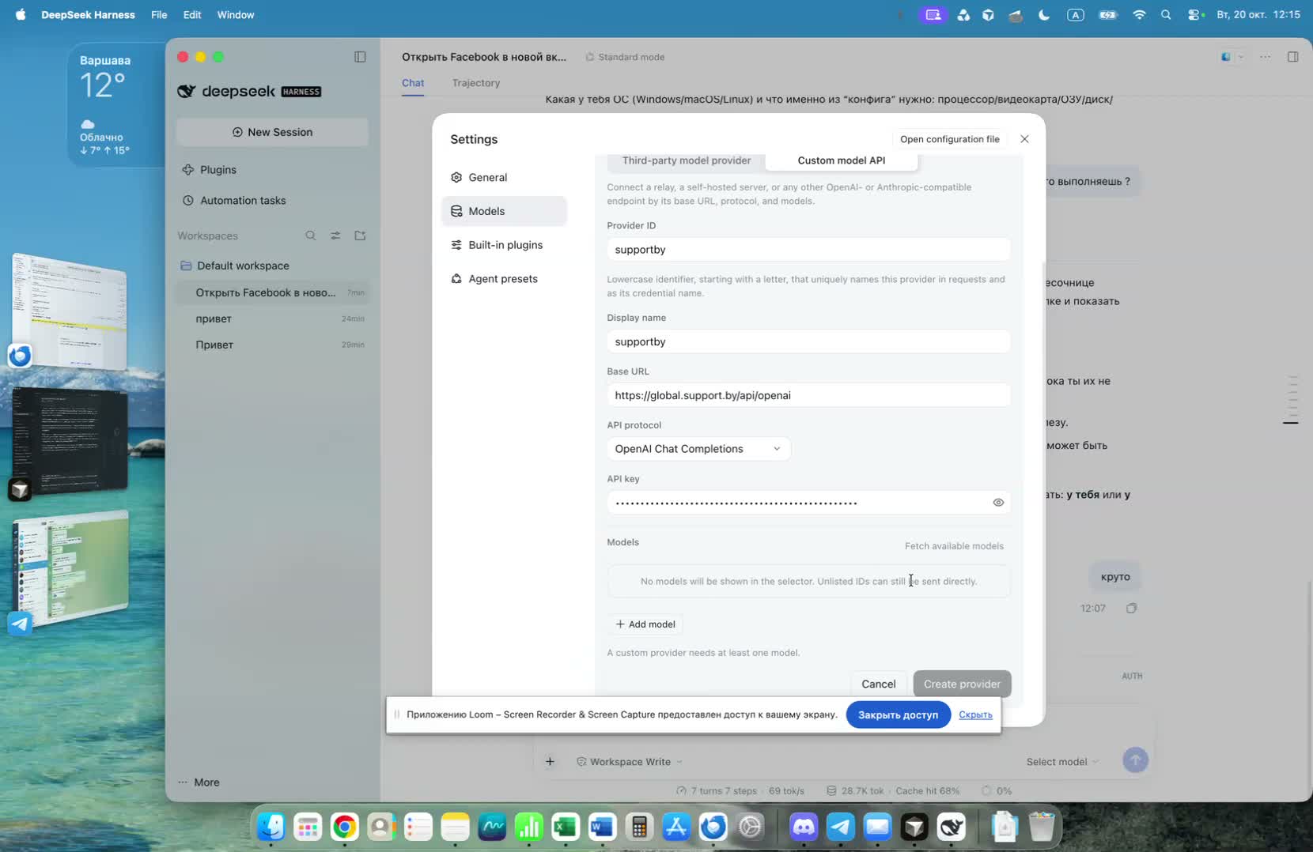Screen dimensions: 1313x852
Task: Add new workspace folder icon
Action: click(x=360, y=236)
